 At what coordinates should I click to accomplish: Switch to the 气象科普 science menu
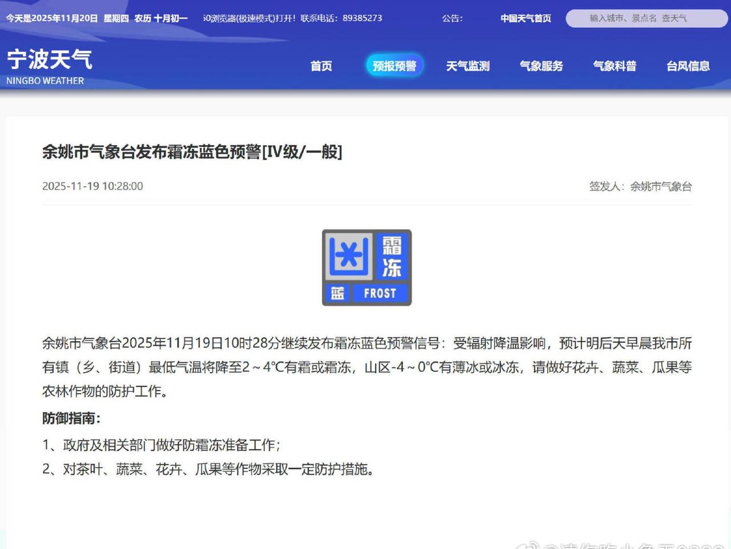(x=614, y=66)
